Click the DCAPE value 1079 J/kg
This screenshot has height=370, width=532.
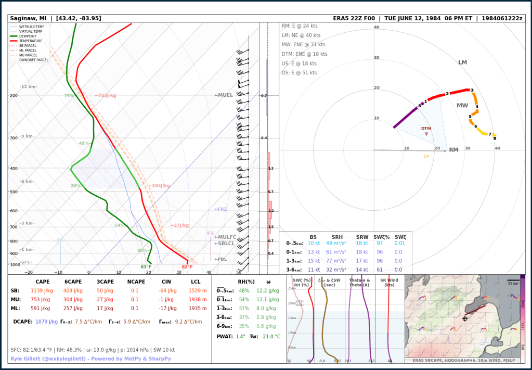pyautogui.click(x=46, y=322)
